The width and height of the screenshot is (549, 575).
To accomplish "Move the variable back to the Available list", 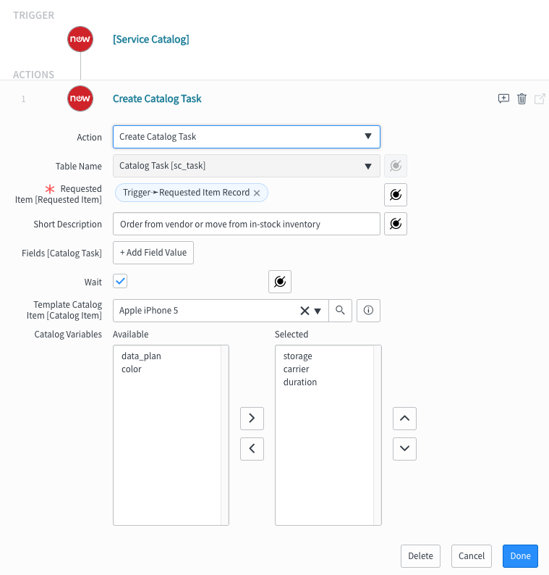I will (x=252, y=449).
